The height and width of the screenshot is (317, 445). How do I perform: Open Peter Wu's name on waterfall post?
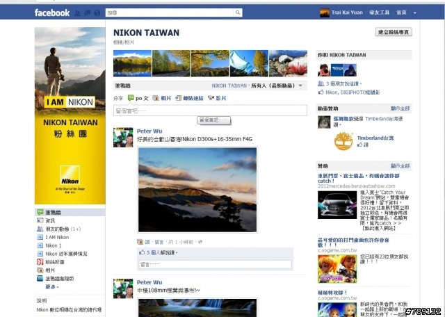click(149, 282)
